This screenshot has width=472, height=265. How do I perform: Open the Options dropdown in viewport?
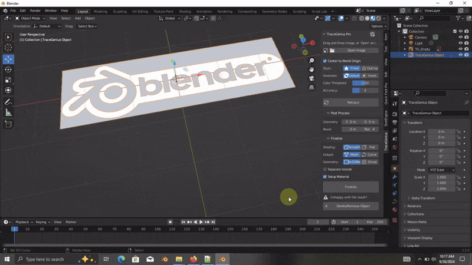[x=379, y=26]
